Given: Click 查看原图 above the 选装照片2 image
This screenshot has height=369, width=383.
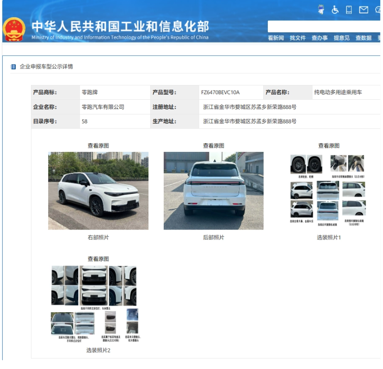Looking at the screenshot, I should (98, 259).
